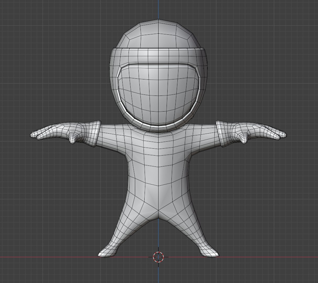Click the foot on the screen's left side
Viewport: 318px width, 283px height.
pyautogui.click(x=108, y=252)
